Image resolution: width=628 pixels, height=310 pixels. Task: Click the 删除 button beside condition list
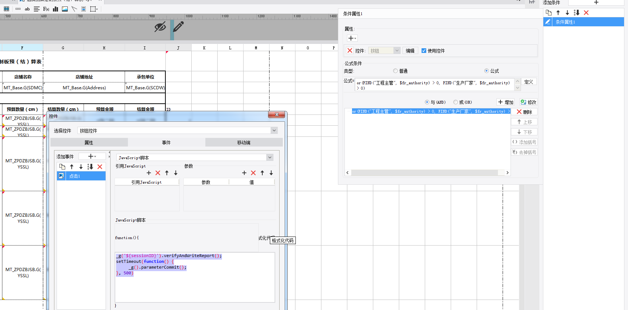tap(524, 112)
